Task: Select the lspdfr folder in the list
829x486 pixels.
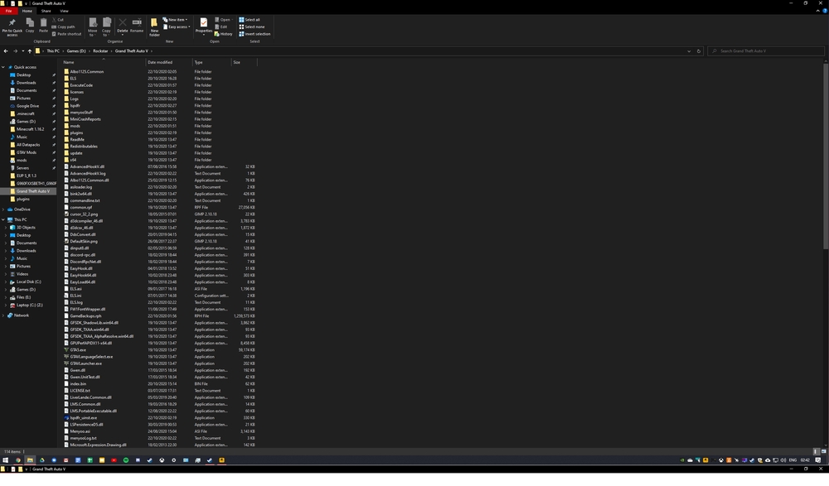Action: pyautogui.click(x=75, y=106)
